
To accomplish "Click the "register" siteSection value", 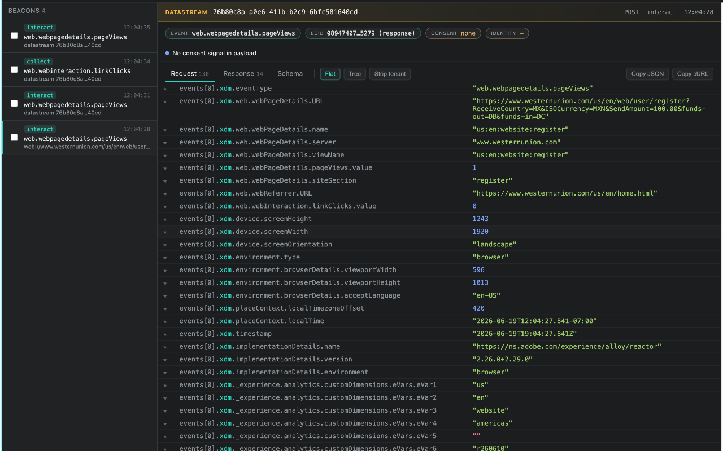I will [492, 181].
